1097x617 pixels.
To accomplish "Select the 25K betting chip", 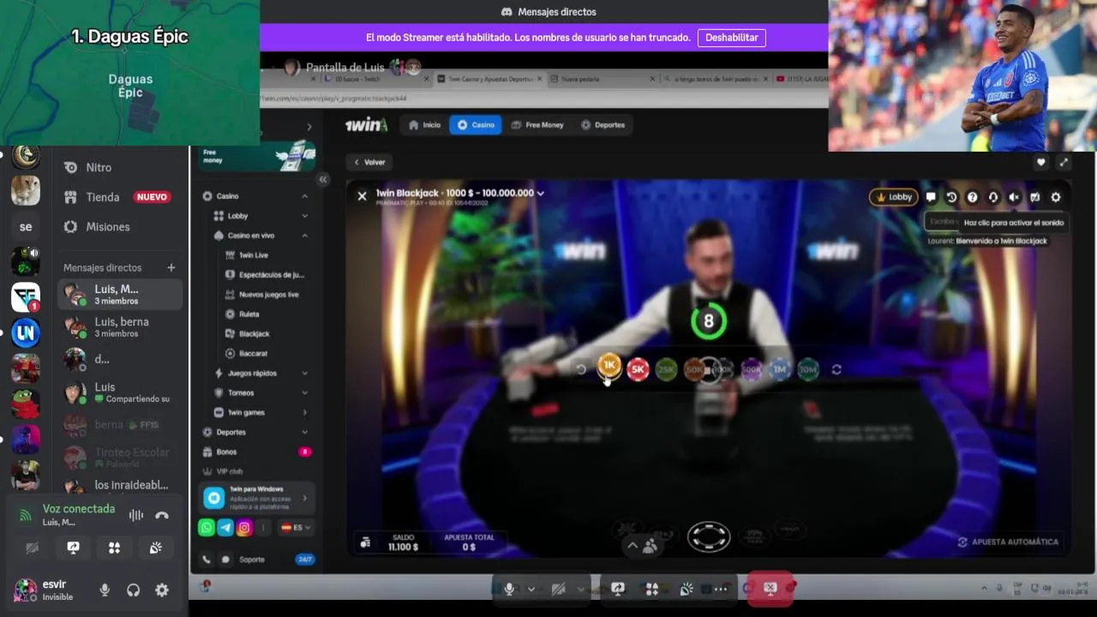I will coord(666,369).
